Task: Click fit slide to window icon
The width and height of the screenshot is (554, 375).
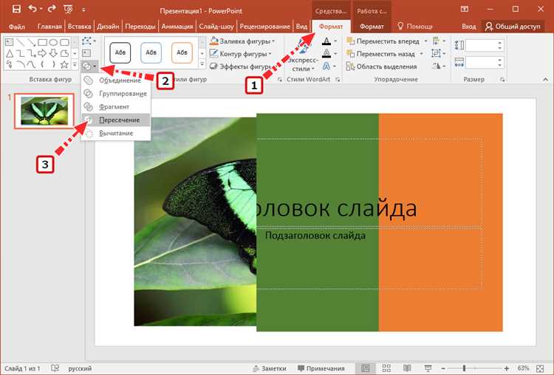Action: point(541,368)
